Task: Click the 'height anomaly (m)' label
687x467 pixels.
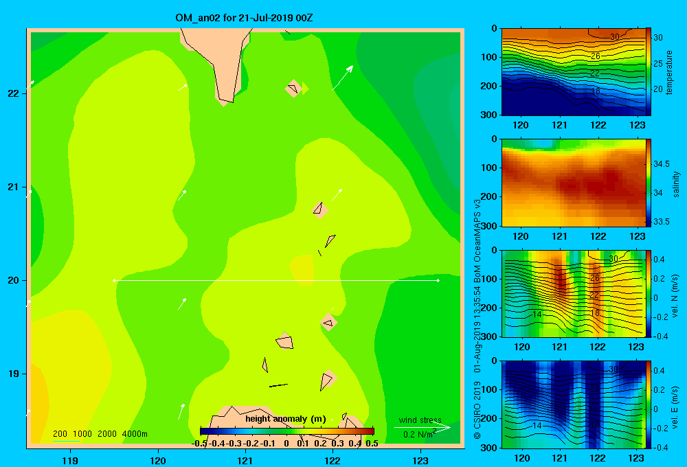Action: click(286, 419)
